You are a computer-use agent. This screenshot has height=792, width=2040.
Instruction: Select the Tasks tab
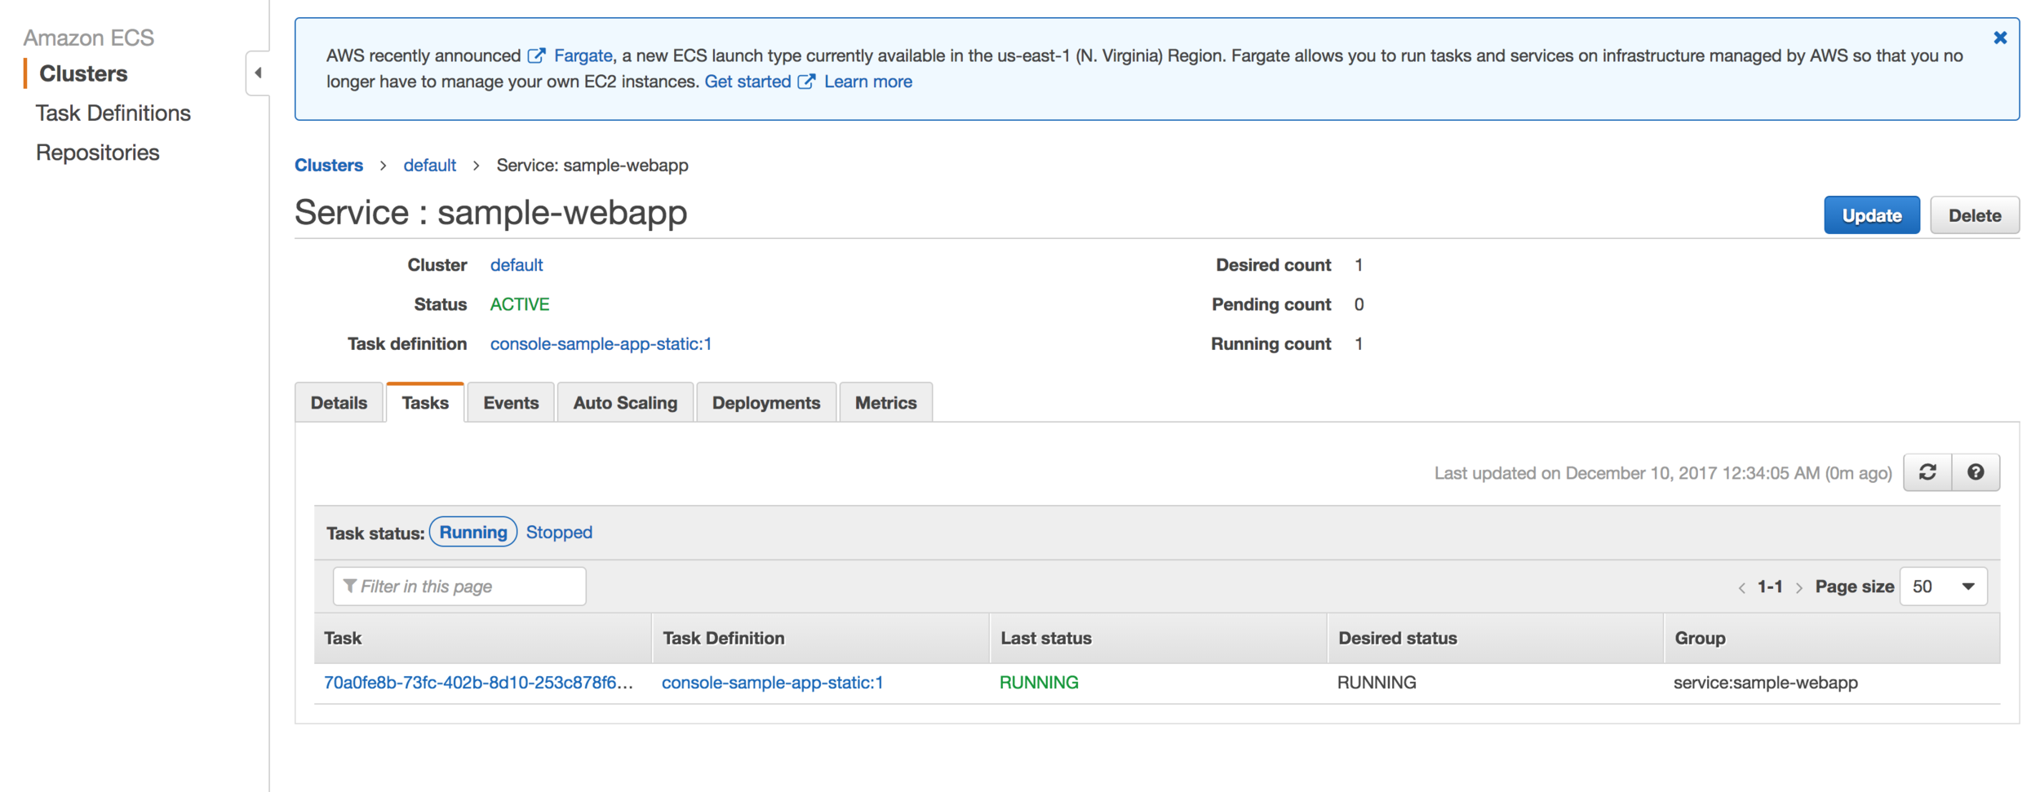tap(425, 403)
